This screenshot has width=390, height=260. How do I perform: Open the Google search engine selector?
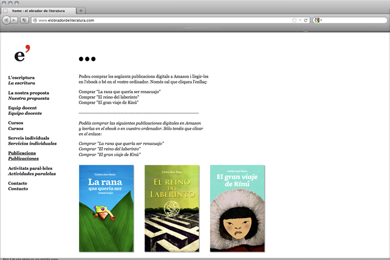(318, 20)
